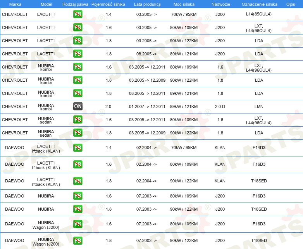Click the LMN engine code cell
This screenshot has width=303, height=249.
pos(259,106)
